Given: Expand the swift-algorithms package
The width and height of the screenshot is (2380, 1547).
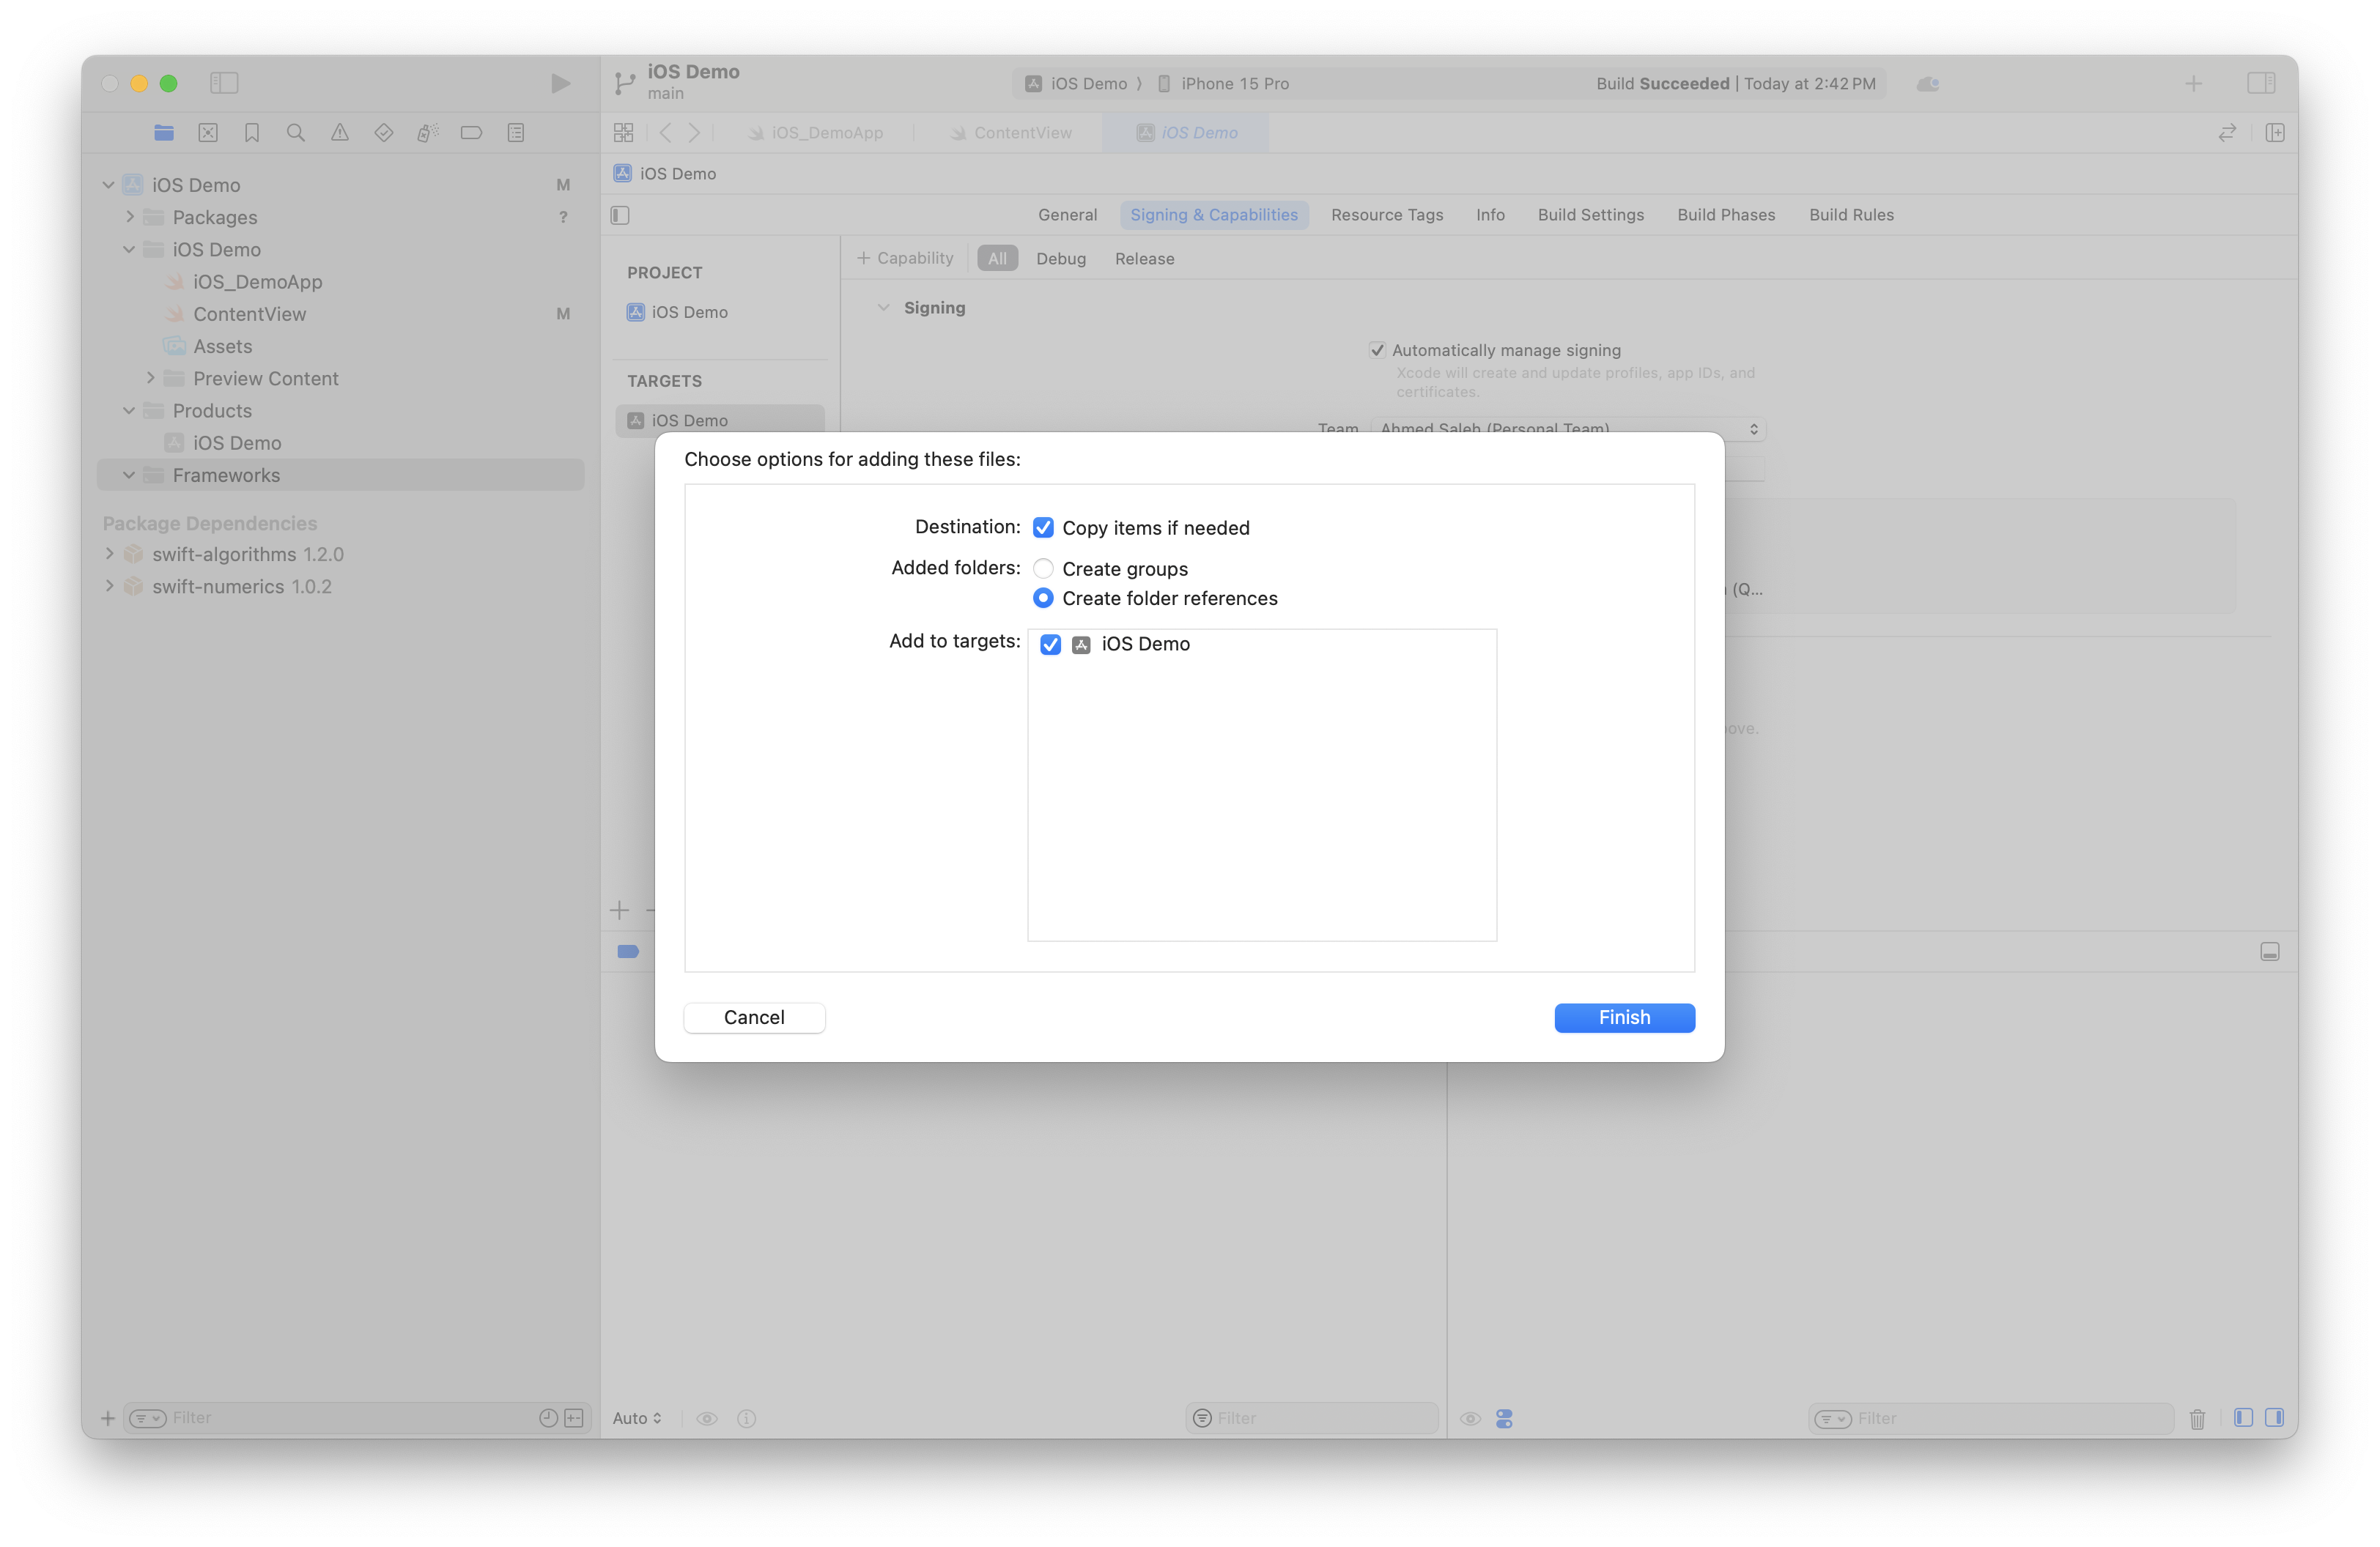Looking at the screenshot, I should (110, 554).
